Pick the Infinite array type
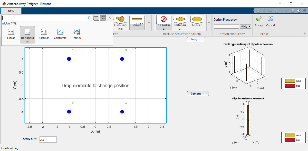The height and width of the screenshot is (151, 308). pyautogui.click(x=77, y=34)
